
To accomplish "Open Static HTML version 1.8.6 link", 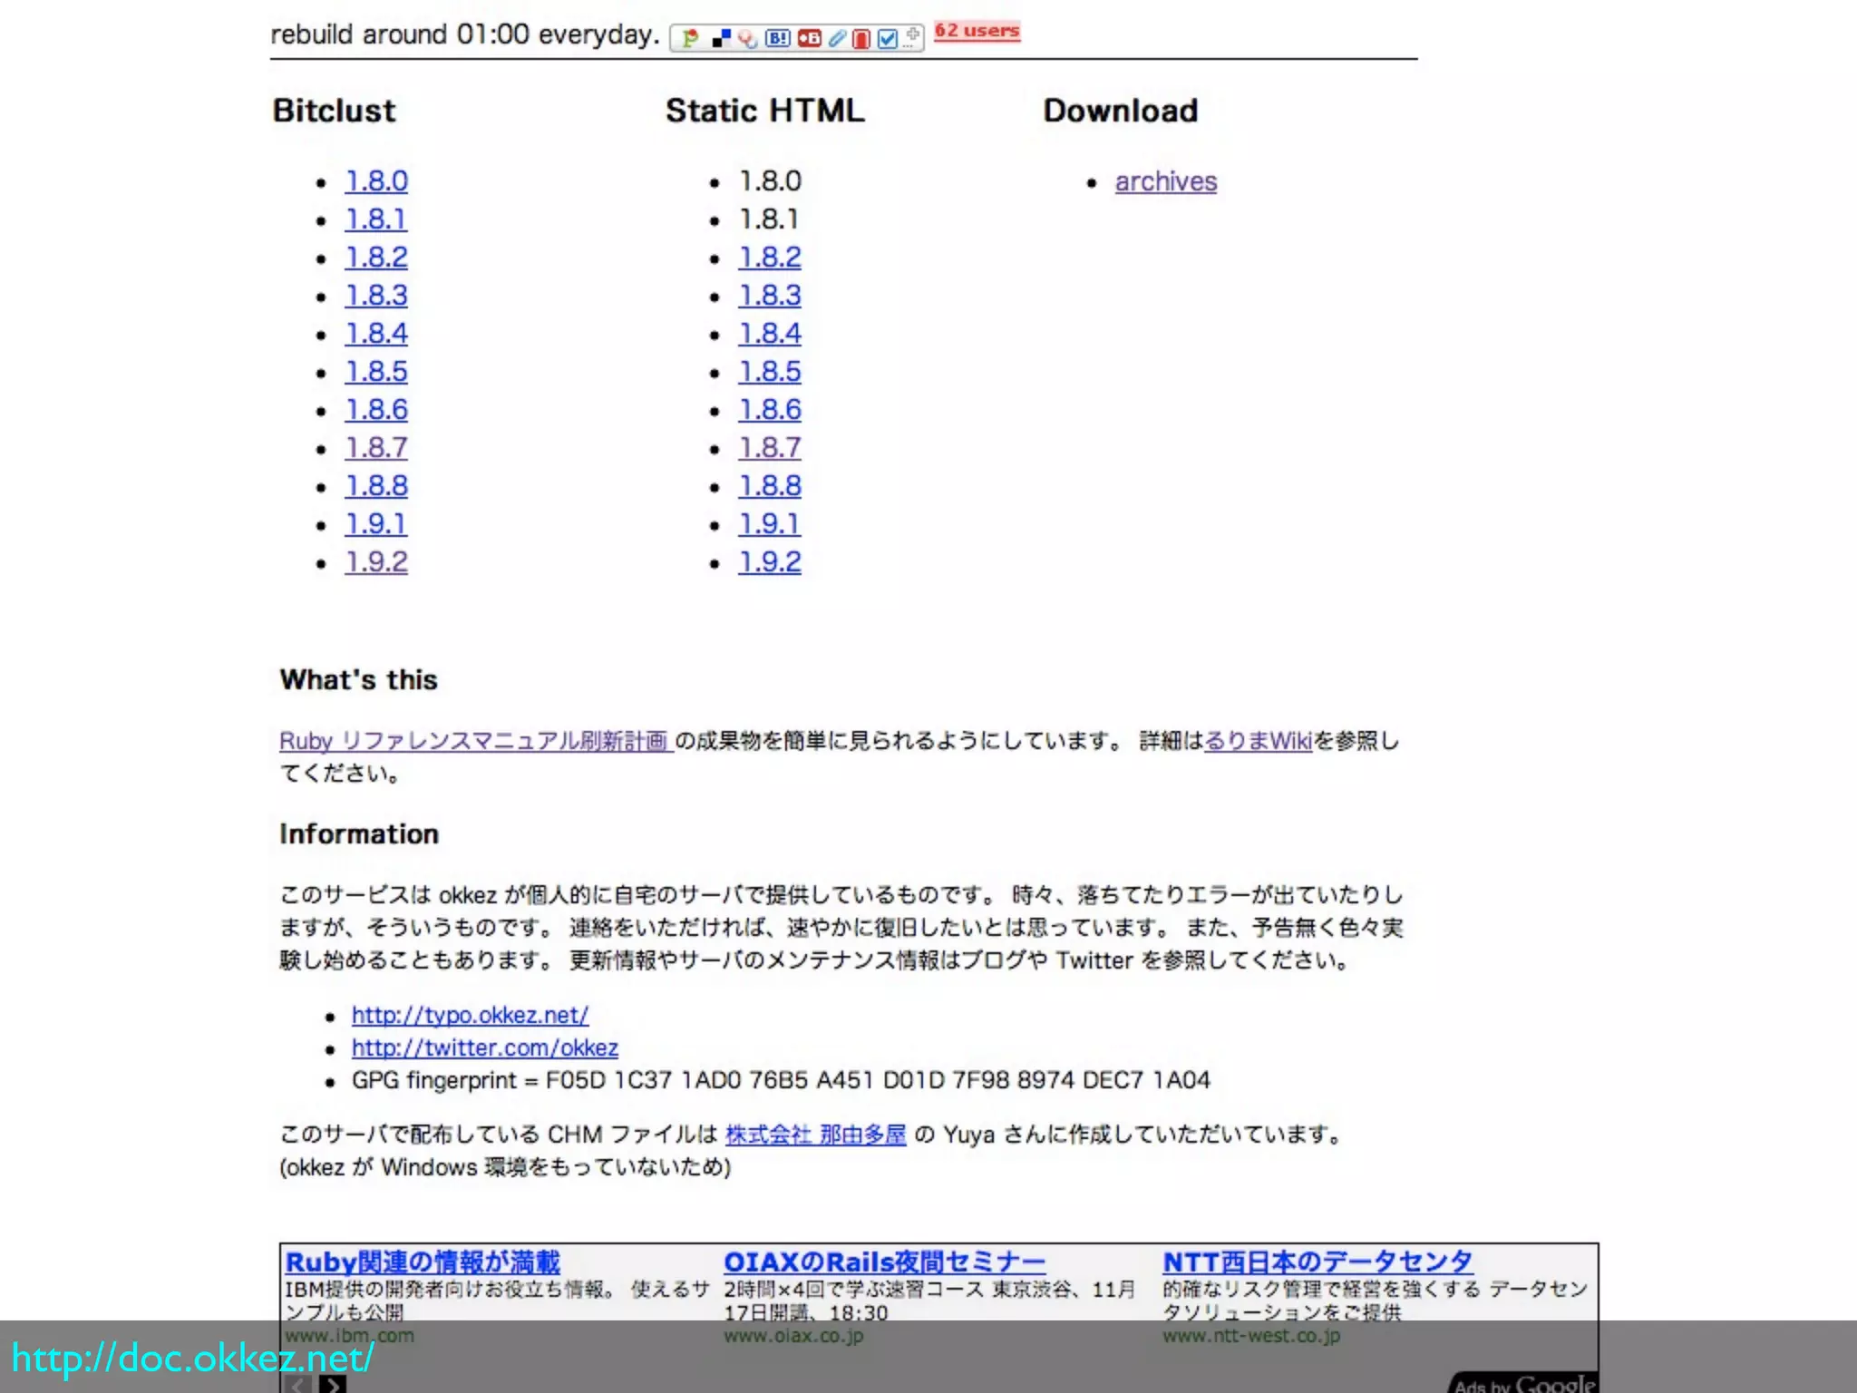I will [x=770, y=410].
